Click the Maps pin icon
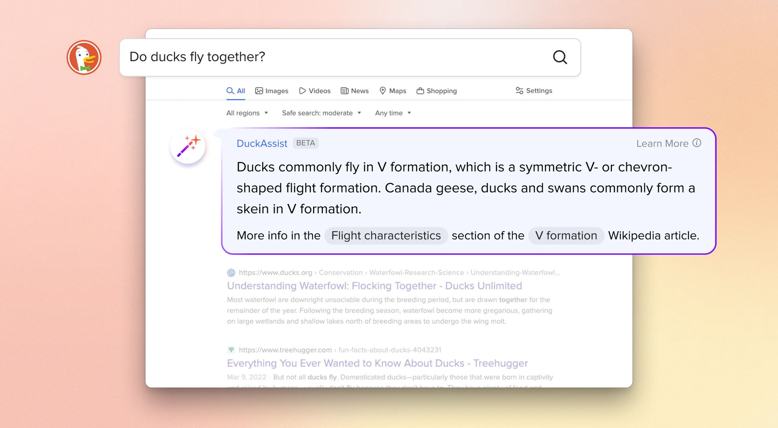The height and width of the screenshot is (428, 778). (x=382, y=90)
